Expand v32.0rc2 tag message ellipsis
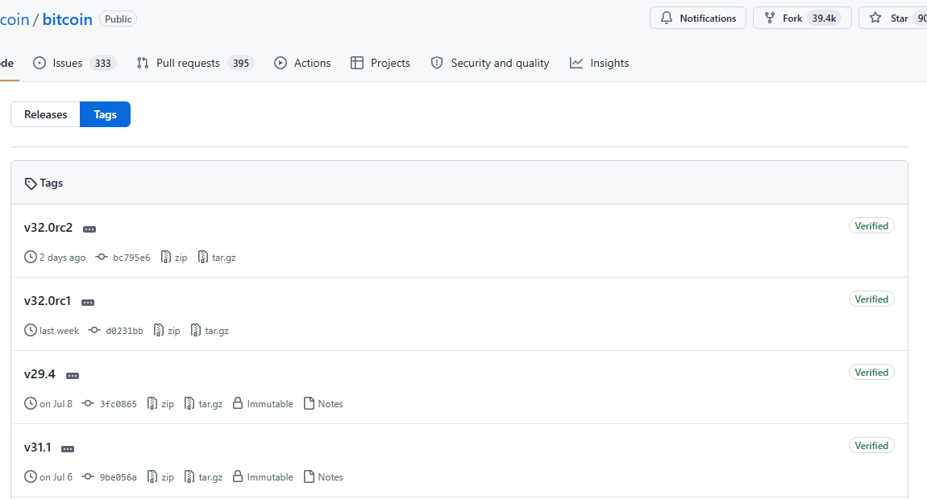 coord(89,229)
